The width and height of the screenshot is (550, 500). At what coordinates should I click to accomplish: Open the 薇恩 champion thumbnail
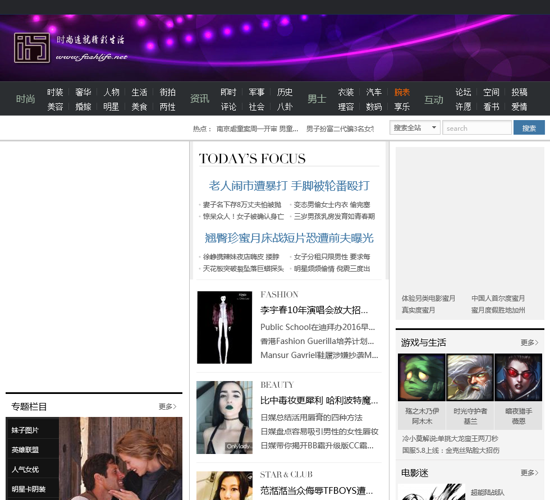[x=518, y=377]
